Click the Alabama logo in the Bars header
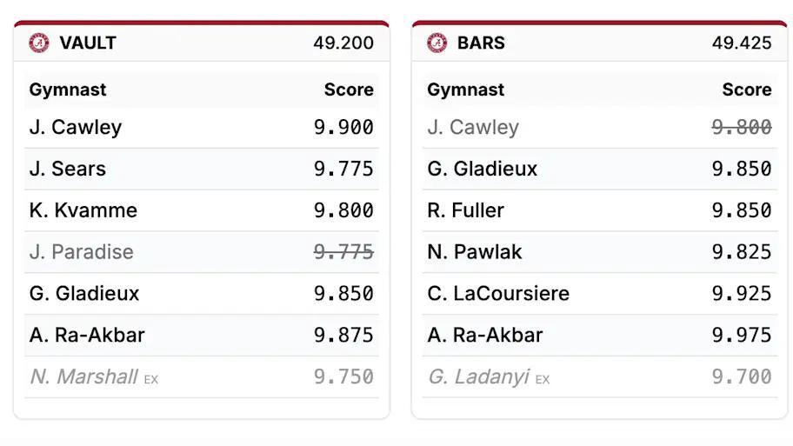The width and height of the screenshot is (793, 446). point(437,43)
